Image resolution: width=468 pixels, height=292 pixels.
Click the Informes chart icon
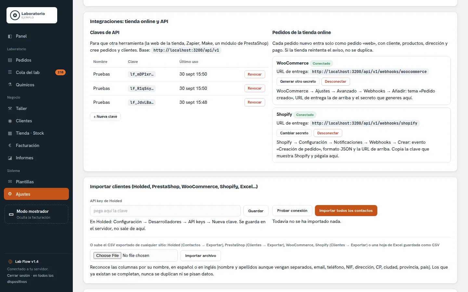pyautogui.click(x=10, y=158)
